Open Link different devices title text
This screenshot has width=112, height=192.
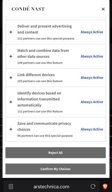click(36, 75)
